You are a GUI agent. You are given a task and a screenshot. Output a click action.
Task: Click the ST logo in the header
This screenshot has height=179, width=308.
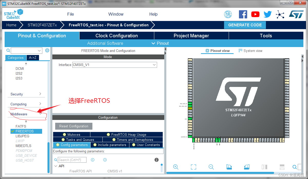point(296,14)
